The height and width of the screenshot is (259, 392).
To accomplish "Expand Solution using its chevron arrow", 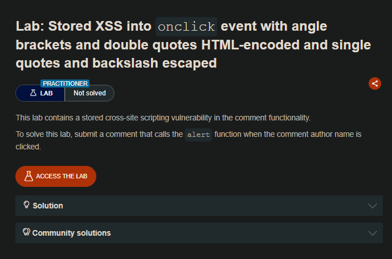I will click(373, 206).
